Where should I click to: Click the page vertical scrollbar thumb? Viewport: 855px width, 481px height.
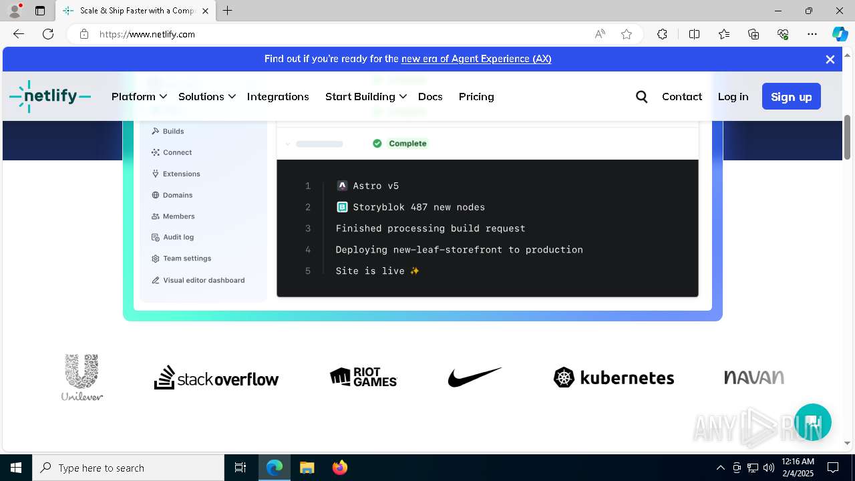(x=847, y=137)
